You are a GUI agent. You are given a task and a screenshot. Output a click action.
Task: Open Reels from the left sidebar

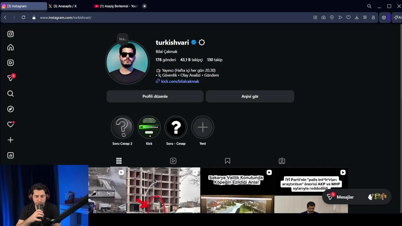pos(10,63)
